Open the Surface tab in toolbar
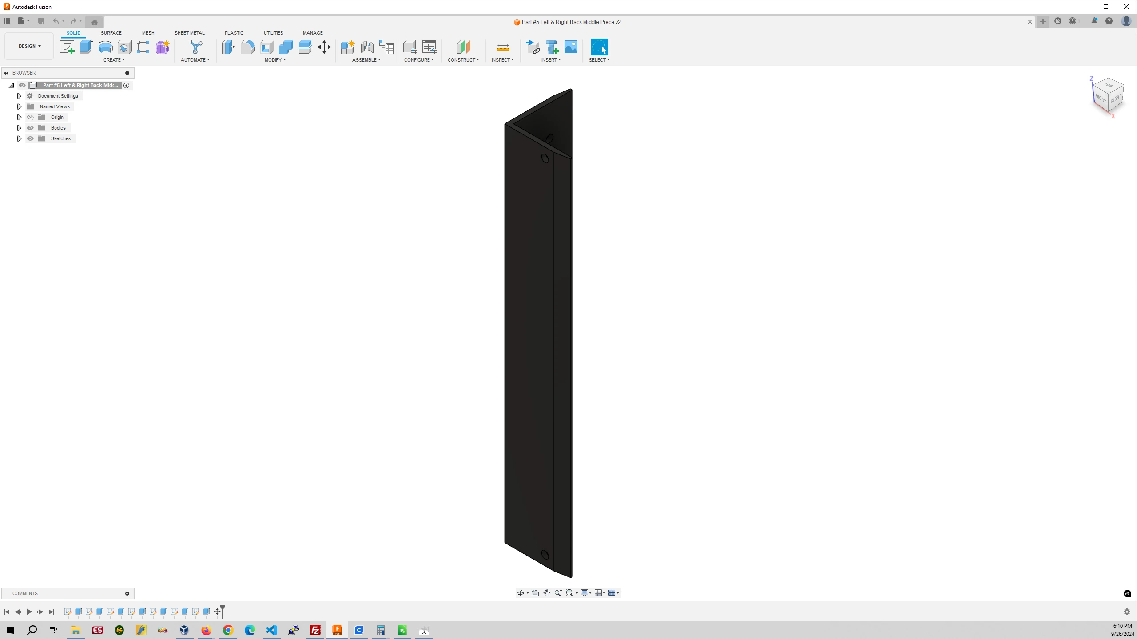This screenshot has width=1137, height=639. coord(111,33)
